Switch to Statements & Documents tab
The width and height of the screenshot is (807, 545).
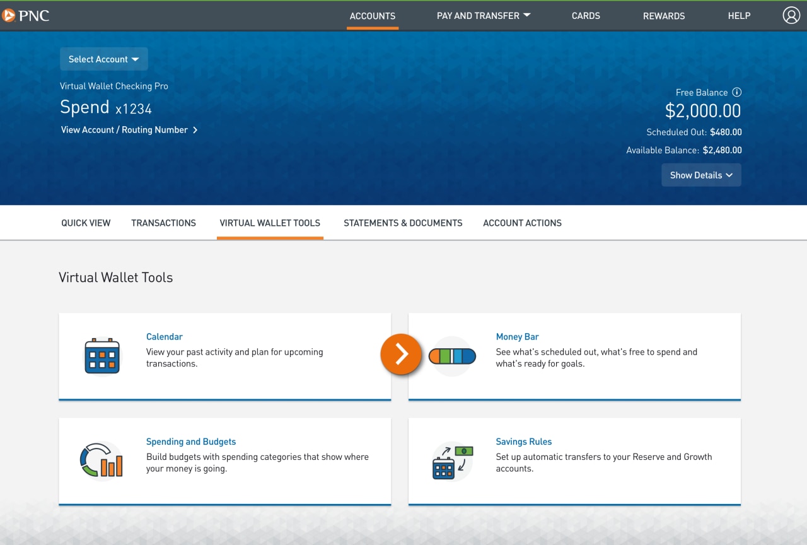tap(403, 223)
